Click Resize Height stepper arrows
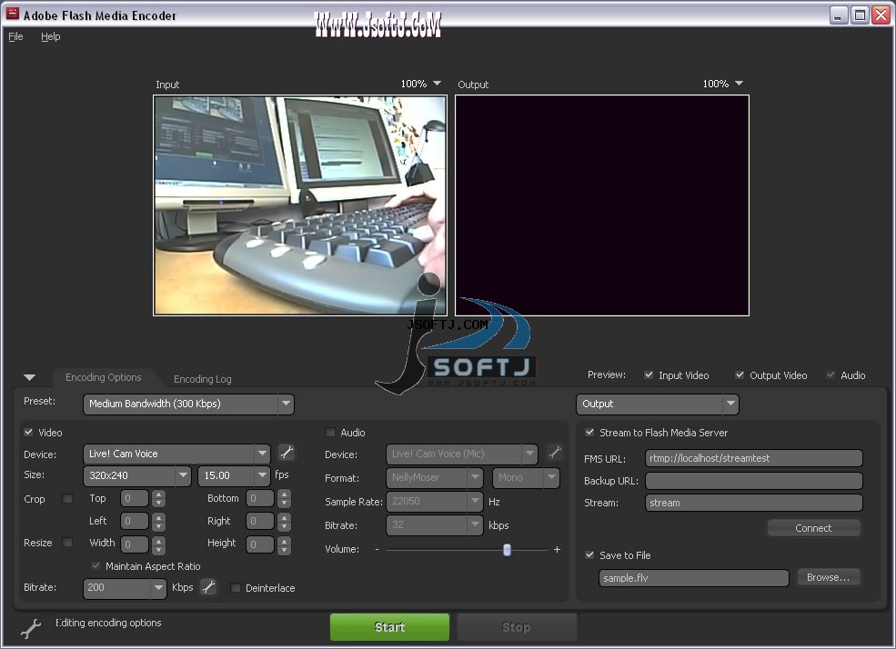 coord(284,544)
